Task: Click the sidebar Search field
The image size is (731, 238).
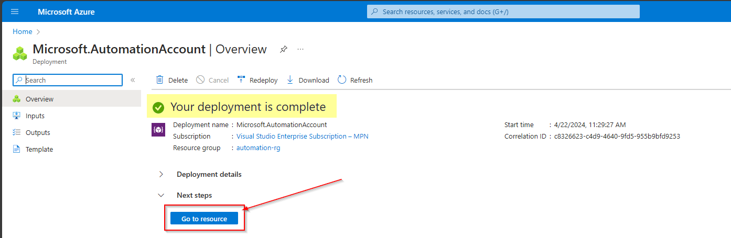Action: pyautogui.click(x=68, y=80)
